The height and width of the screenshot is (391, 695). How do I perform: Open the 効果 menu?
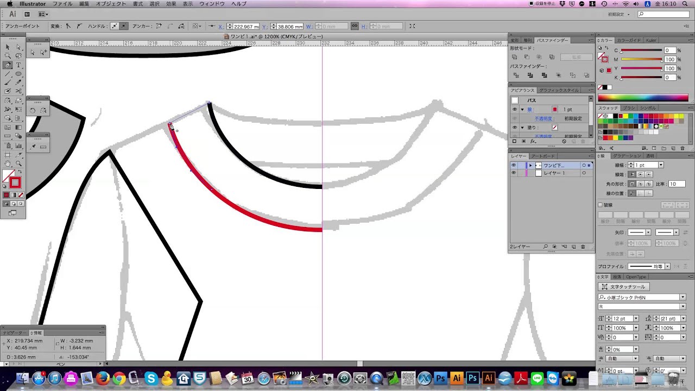click(171, 4)
